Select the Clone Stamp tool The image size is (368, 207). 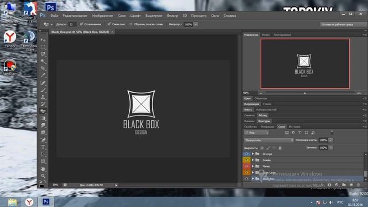coord(43,97)
